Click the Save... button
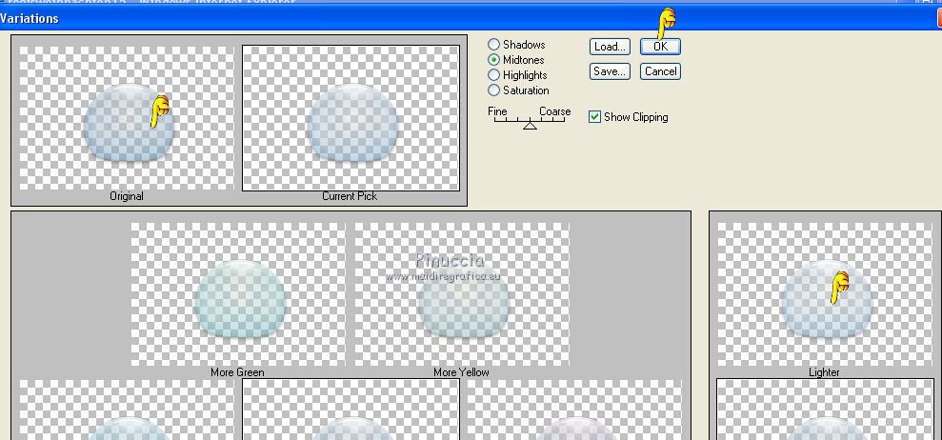942x440 pixels. click(610, 71)
